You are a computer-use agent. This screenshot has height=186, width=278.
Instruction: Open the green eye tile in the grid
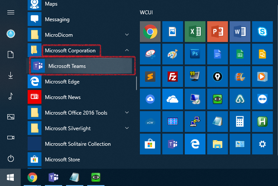tap(218, 99)
